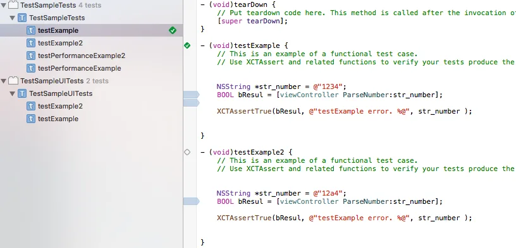The image size is (516, 248).
Task: Select testExample2 under TestSampleUITests
Action: [x=92, y=106]
